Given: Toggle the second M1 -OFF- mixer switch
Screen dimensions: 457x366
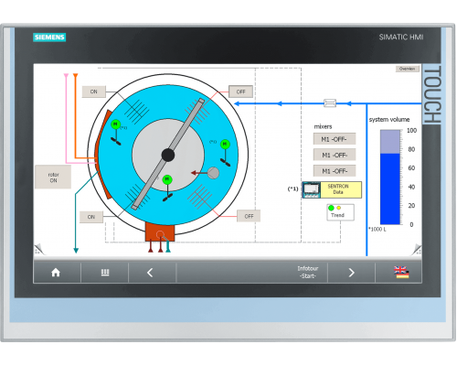Looking at the screenshot, I should 335,155.
